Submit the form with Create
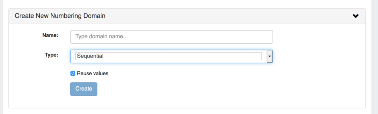Image resolution: width=378 pixels, height=114 pixels. (x=84, y=89)
